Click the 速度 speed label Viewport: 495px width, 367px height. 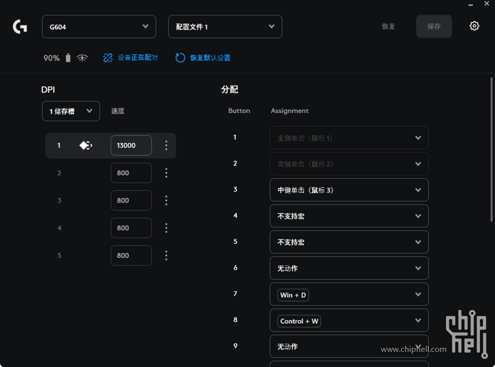118,111
